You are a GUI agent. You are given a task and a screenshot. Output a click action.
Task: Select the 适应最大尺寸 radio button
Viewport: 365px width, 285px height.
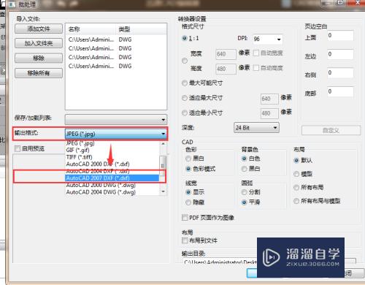coord(185,98)
